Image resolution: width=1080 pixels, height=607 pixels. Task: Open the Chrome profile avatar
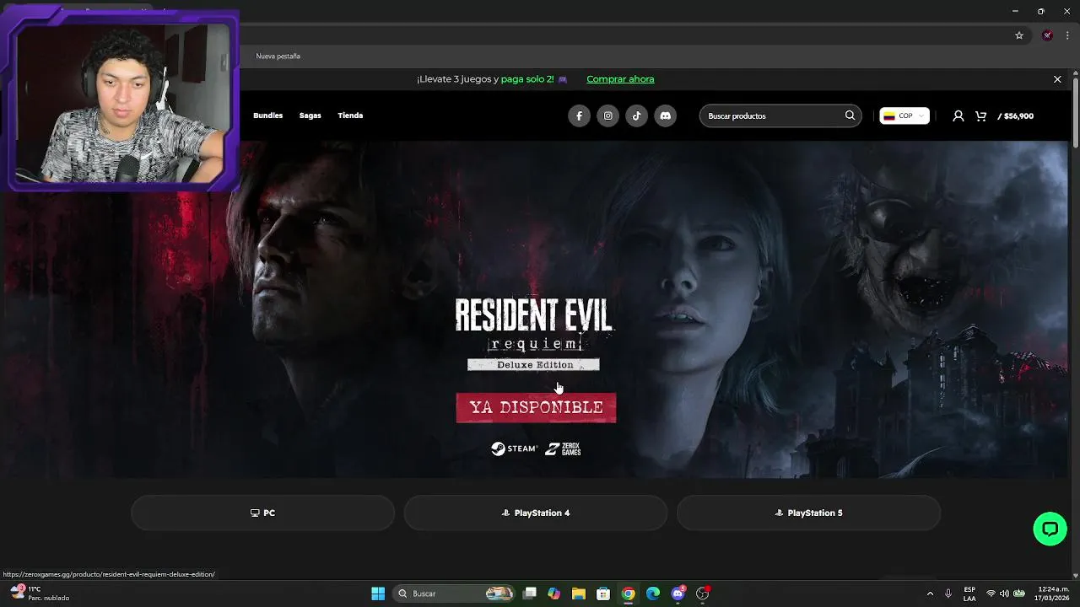pos(1047,35)
